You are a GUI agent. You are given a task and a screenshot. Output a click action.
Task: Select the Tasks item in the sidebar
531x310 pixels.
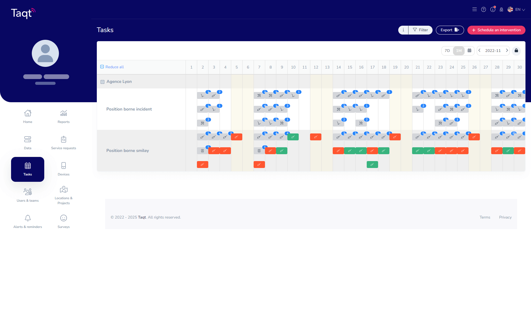(x=27, y=169)
